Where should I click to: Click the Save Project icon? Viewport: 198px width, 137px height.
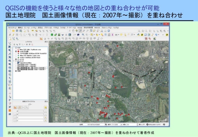tap(17, 31)
